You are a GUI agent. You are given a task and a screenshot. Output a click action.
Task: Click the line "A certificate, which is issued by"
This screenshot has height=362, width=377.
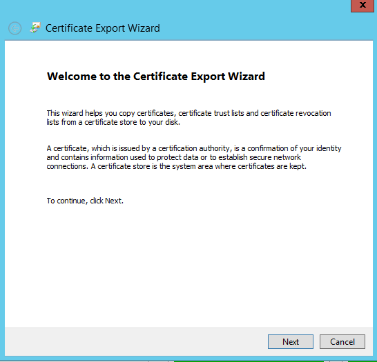click(x=194, y=148)
